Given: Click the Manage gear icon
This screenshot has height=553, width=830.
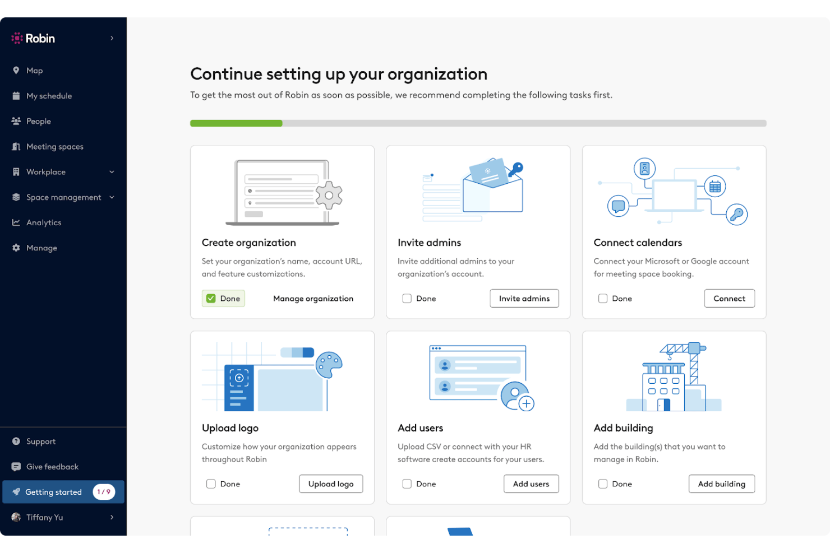Looking at the screenshot, I should click(16, 248).
